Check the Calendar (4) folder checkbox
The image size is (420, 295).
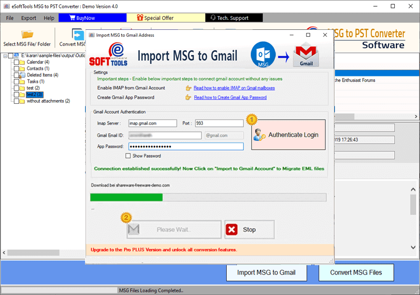tap(16, 62)
